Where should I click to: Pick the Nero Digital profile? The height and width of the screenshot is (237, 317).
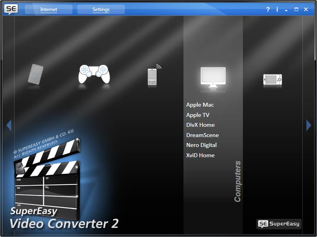tap(201, 145)
